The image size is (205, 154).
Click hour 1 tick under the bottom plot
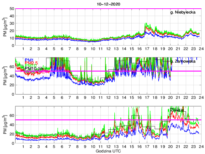[x=23, y=147]
